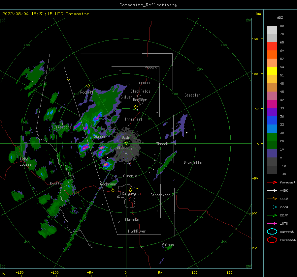Click the Lake Louise label
297x277 pixels.
coord(25,162)
